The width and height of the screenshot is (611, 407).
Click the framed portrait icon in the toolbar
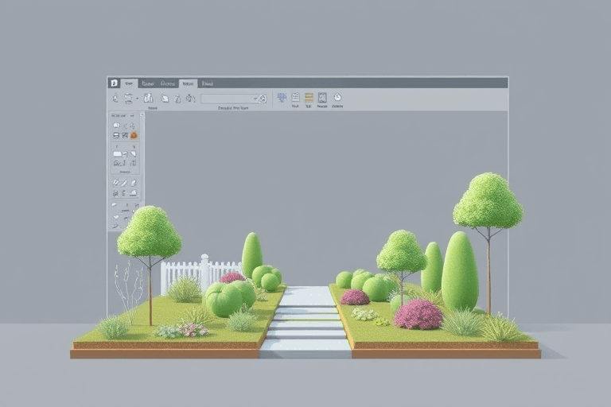(322, 98)
